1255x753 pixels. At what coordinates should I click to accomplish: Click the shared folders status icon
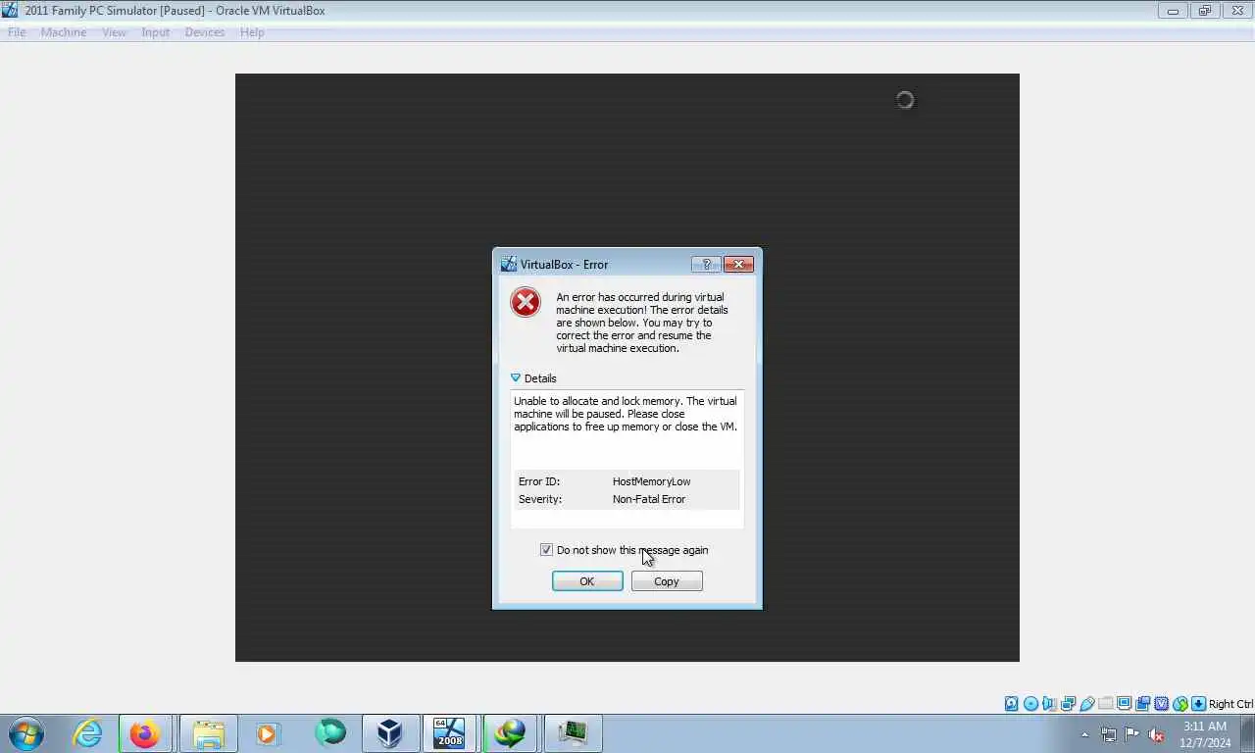pos(1106,704)
